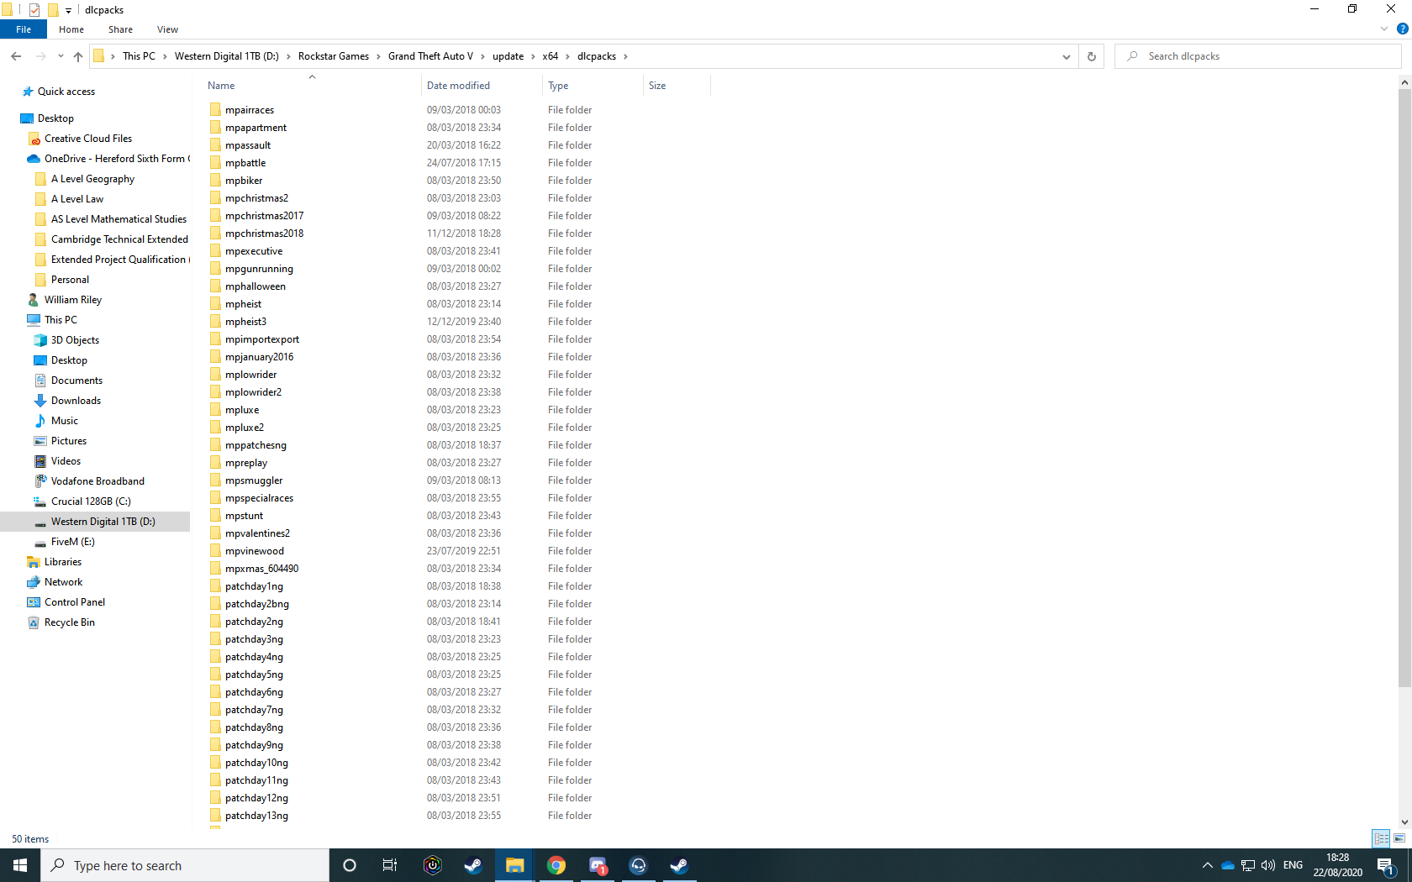Open Task View on taskbar
The height and width of the screenshot is (882, 1412).
390,865
